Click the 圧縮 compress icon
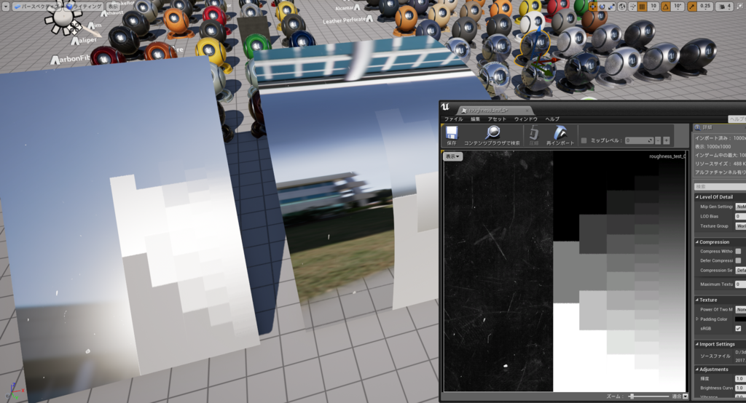This screenshot has width=746, height=403. 534,135
